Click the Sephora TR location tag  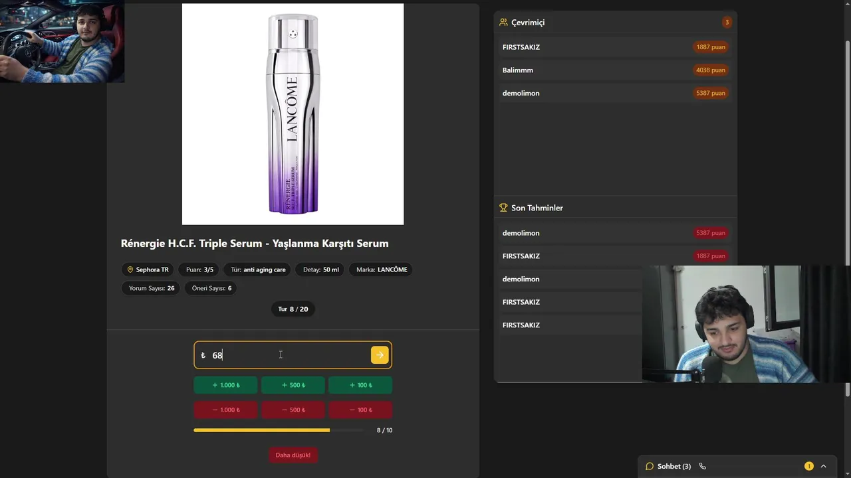(x=148, y=270)
